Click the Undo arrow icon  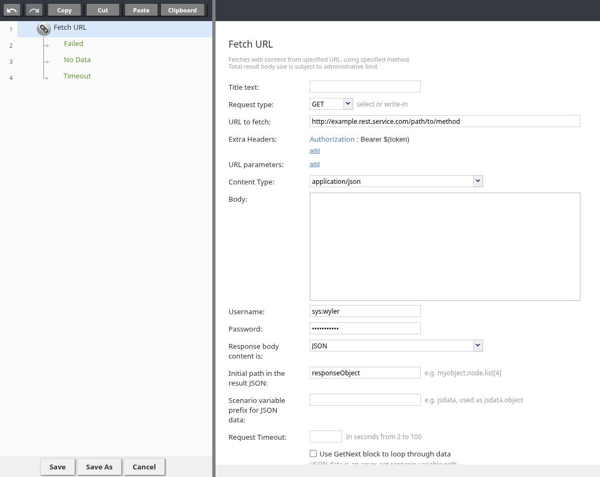(x=12, y=10)
